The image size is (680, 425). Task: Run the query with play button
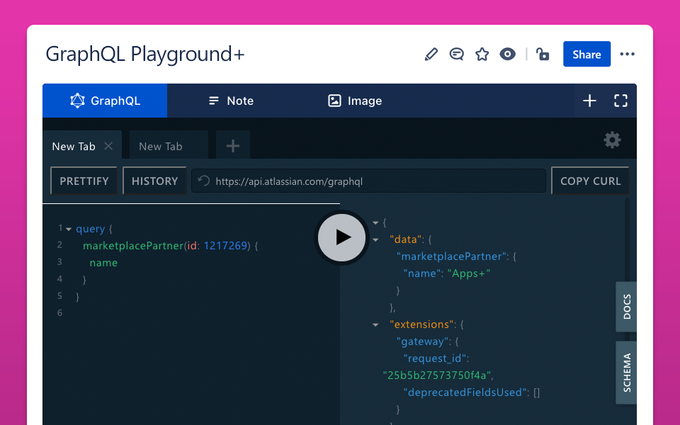[x=342, y=237]
